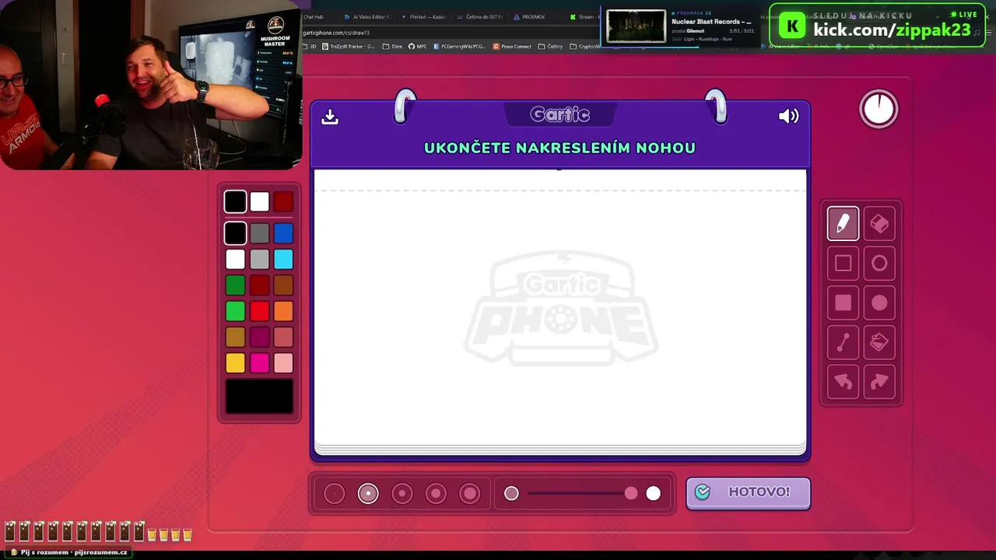This screenshot has height=560, width=996.
Task: Click the HOTOVO! done button
Action: click(748, 492)
